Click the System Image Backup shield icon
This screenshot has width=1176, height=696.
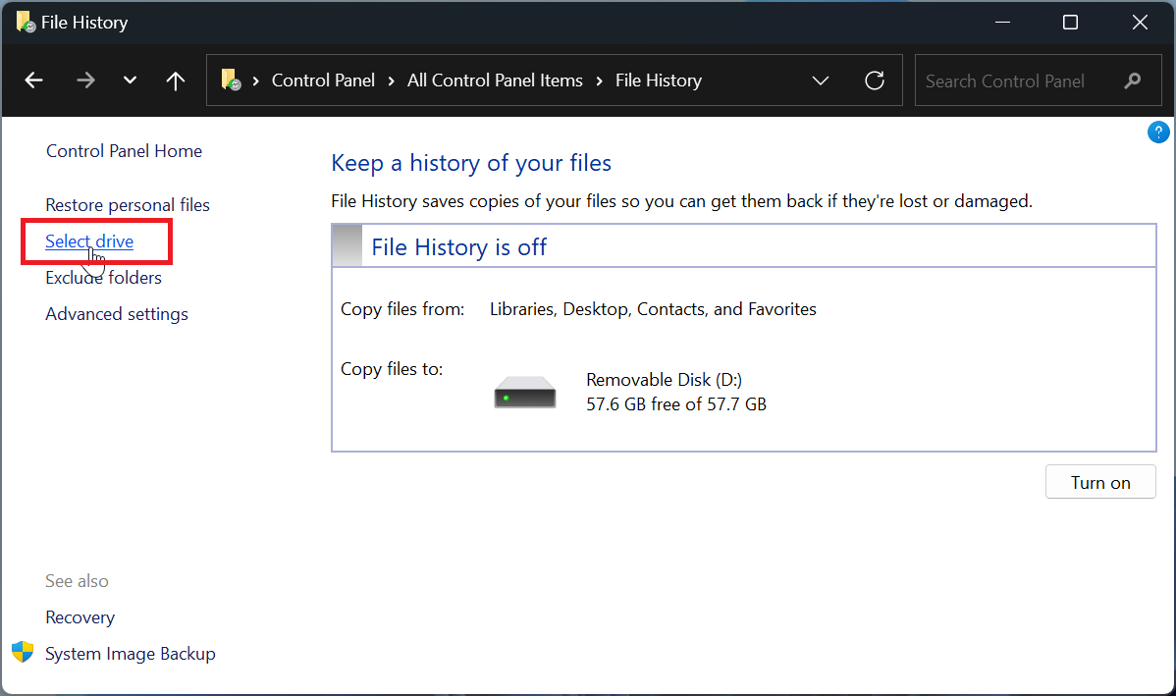pos(22,652)
